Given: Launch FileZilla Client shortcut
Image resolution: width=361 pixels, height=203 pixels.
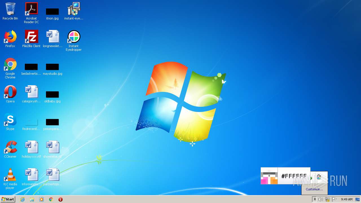Looking at the screenshot, I should pyautogui.click(x=31, y=39).
